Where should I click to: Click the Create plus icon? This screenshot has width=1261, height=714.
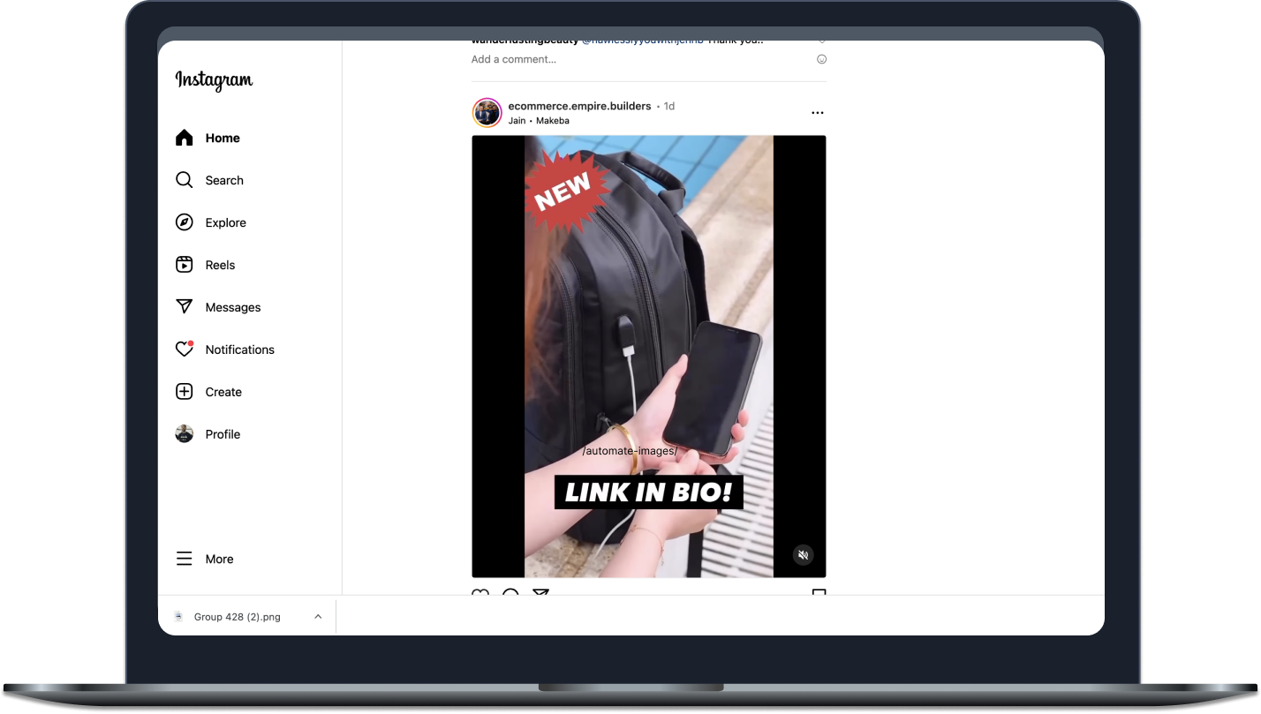coord(184,392)
